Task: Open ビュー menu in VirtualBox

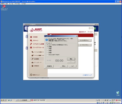Action: pyautogui.click(x=11, y=4)
